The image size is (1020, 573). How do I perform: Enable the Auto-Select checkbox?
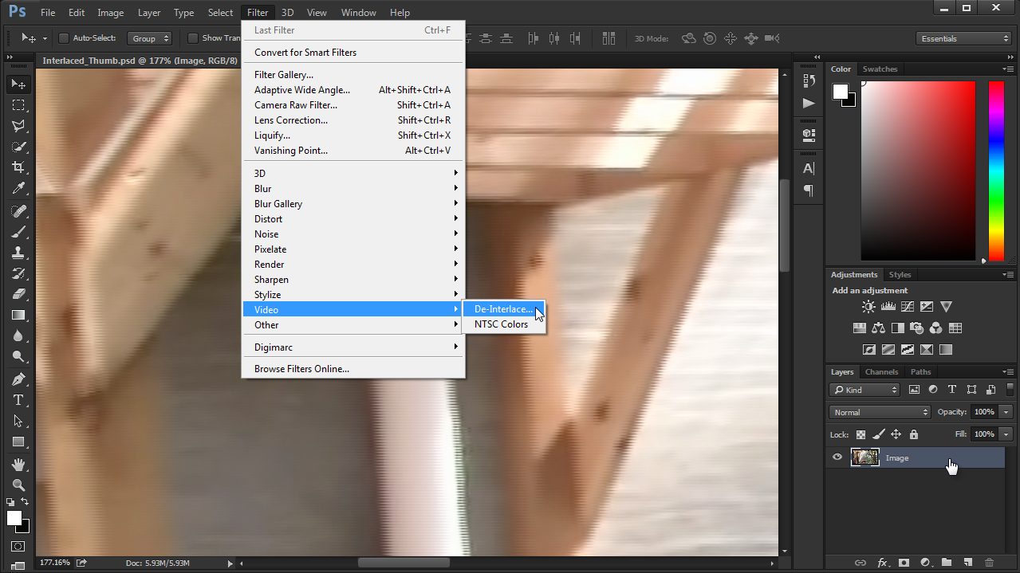(x=65, y=38)
